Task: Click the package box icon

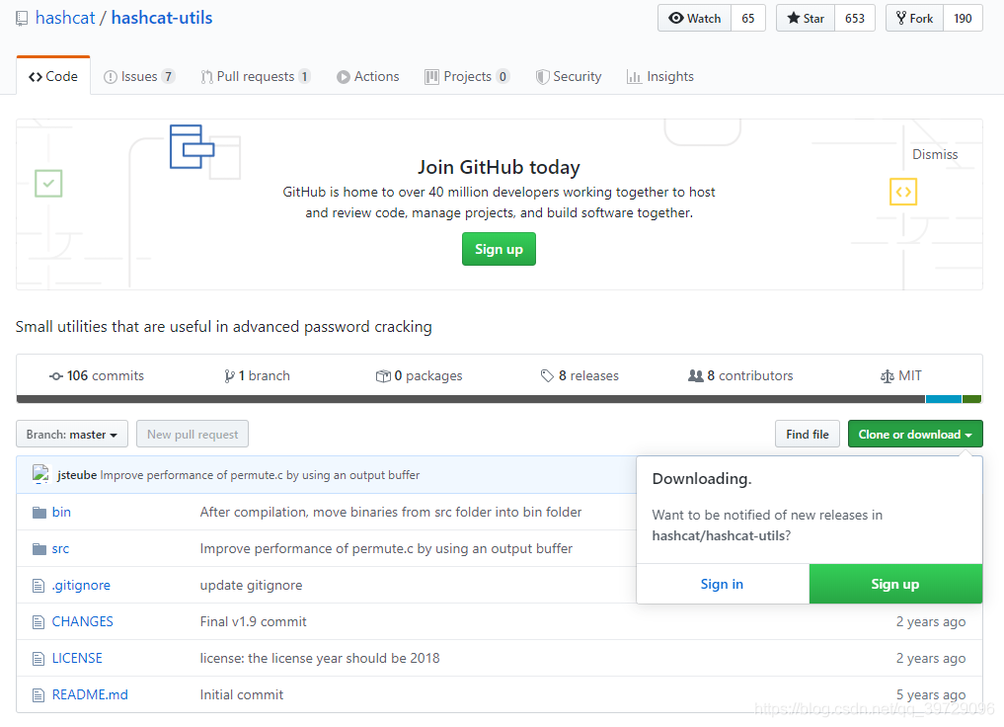Action: coord(383,376)
